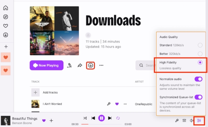Edit playlist with the pencil icon
This screenshot has height=127, width=208.
(x=69, y=65)
